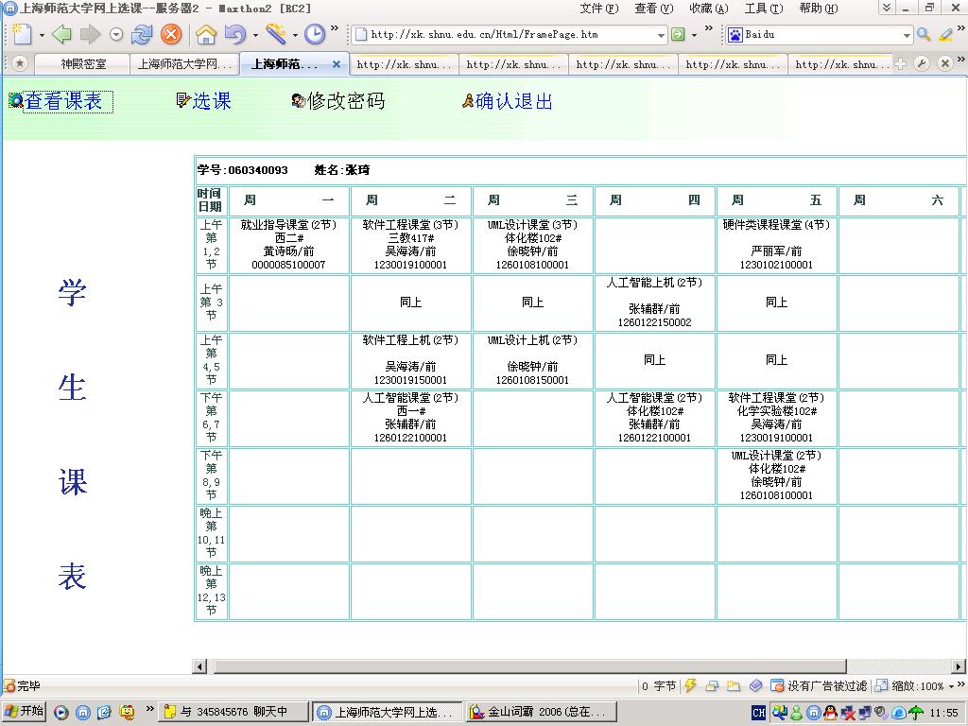Add a new tab with the plus button

pyautogui.click(x=900, y=63)
